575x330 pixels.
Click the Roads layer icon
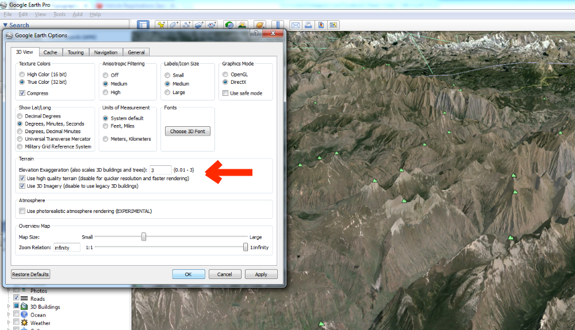coord(24,298)
